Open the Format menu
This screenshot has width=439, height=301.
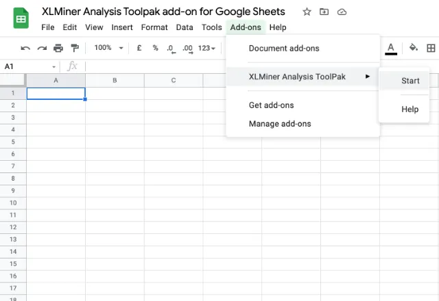tap(154, 27)
